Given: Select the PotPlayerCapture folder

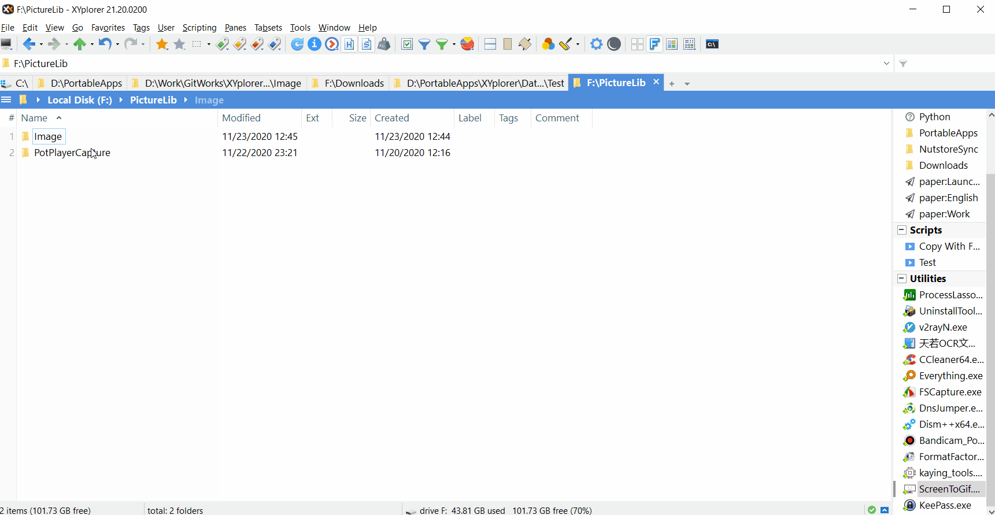Looking at the screenshot, I should [72, 153].
